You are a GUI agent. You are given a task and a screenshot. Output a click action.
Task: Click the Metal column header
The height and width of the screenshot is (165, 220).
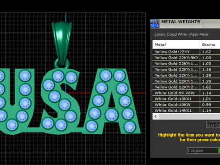tap(176, 44)
